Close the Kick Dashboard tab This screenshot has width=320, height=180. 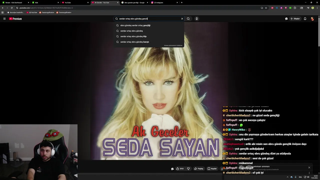29,2
